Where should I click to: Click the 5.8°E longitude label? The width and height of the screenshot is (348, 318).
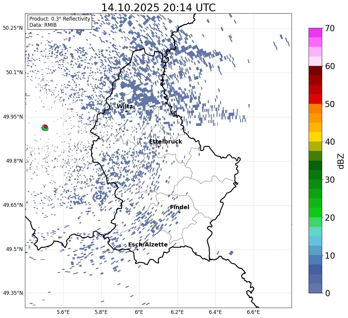[x=101, y=312]
